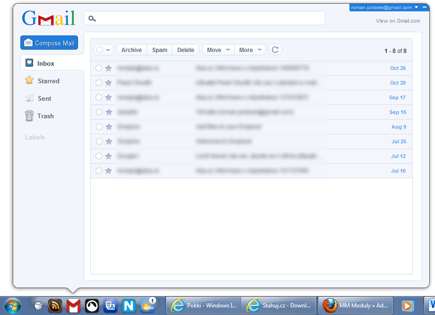Click the media player taskbar icon
This screenshot has width=435, height=315.
pyautogui.click(x=408, y=306)
